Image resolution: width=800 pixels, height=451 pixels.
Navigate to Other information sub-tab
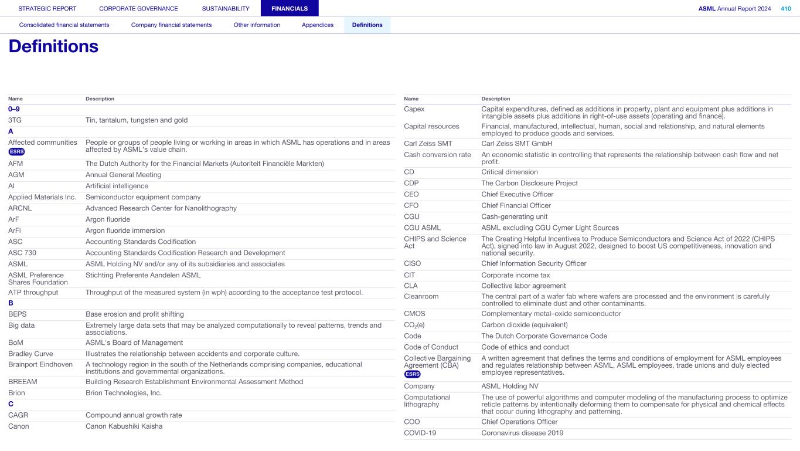click(x=257, y=25)
